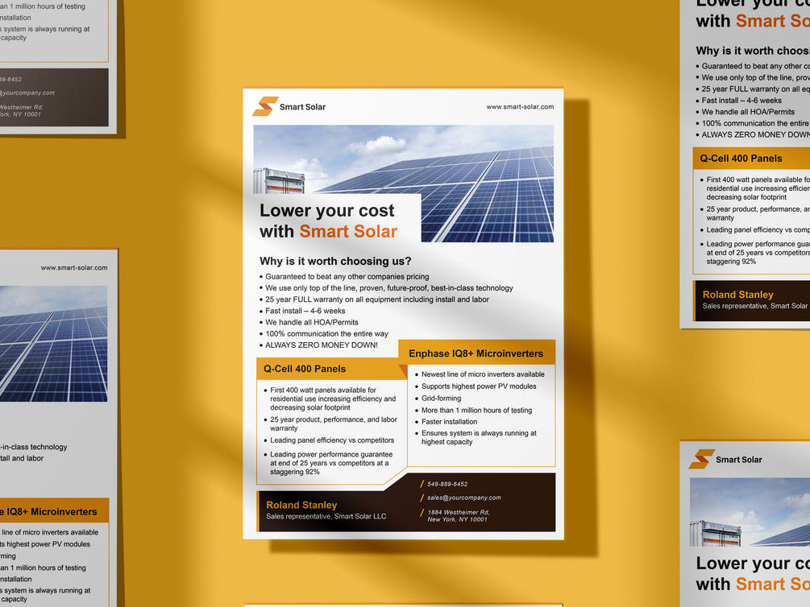
Task: Click the Smart Solar logo on bottom-right flyer
Action: coord(701,459)
